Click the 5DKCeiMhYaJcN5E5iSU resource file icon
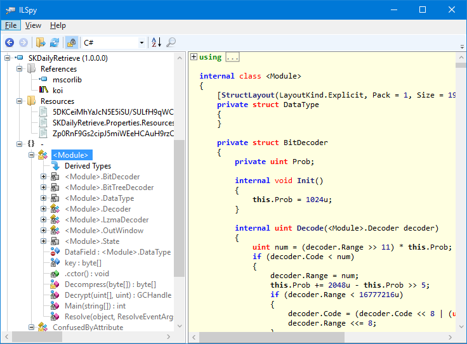 tap(43, 111)
